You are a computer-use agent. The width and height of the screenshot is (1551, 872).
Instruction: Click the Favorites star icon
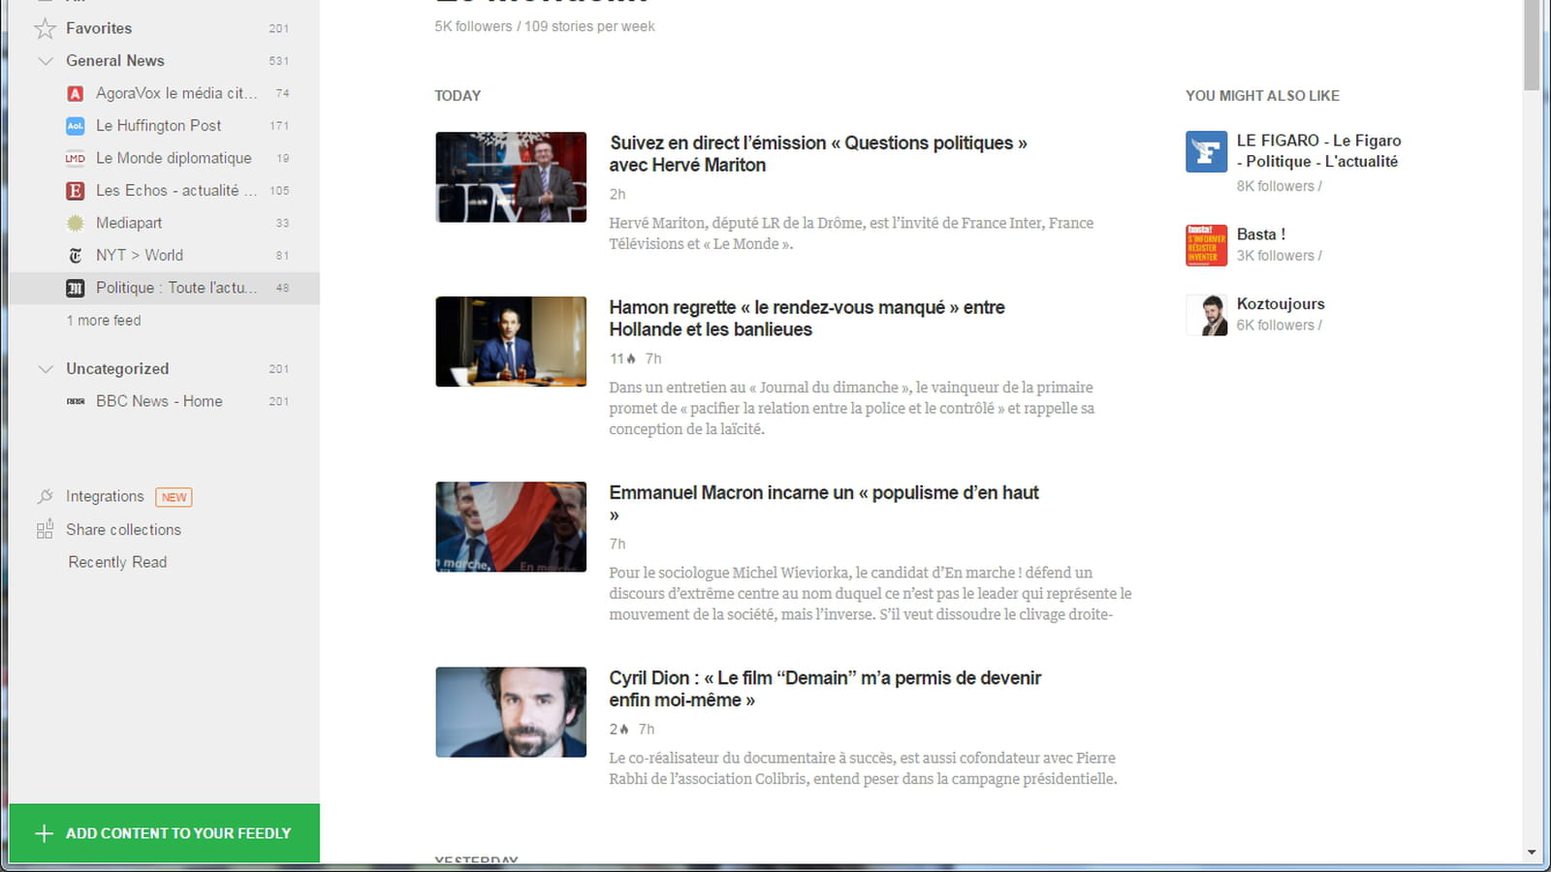pos(45,28)
